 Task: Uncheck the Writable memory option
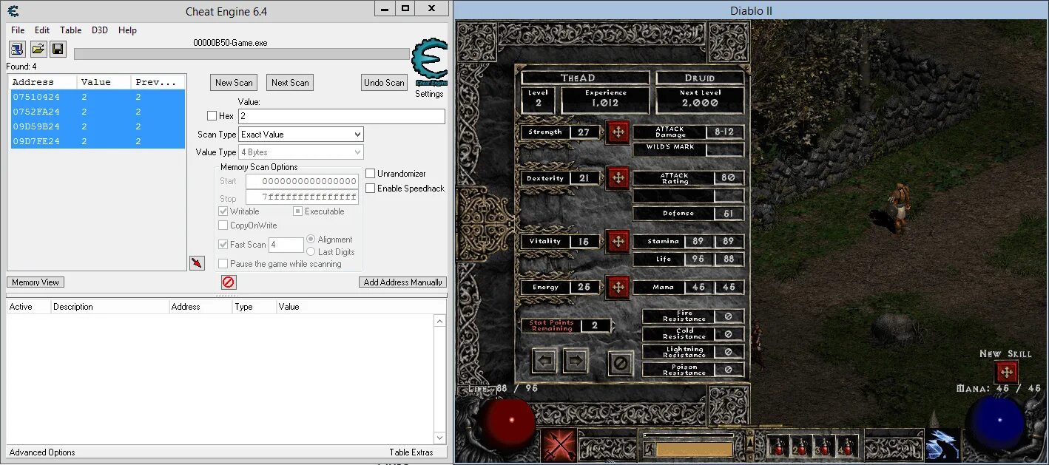(224, 211)
